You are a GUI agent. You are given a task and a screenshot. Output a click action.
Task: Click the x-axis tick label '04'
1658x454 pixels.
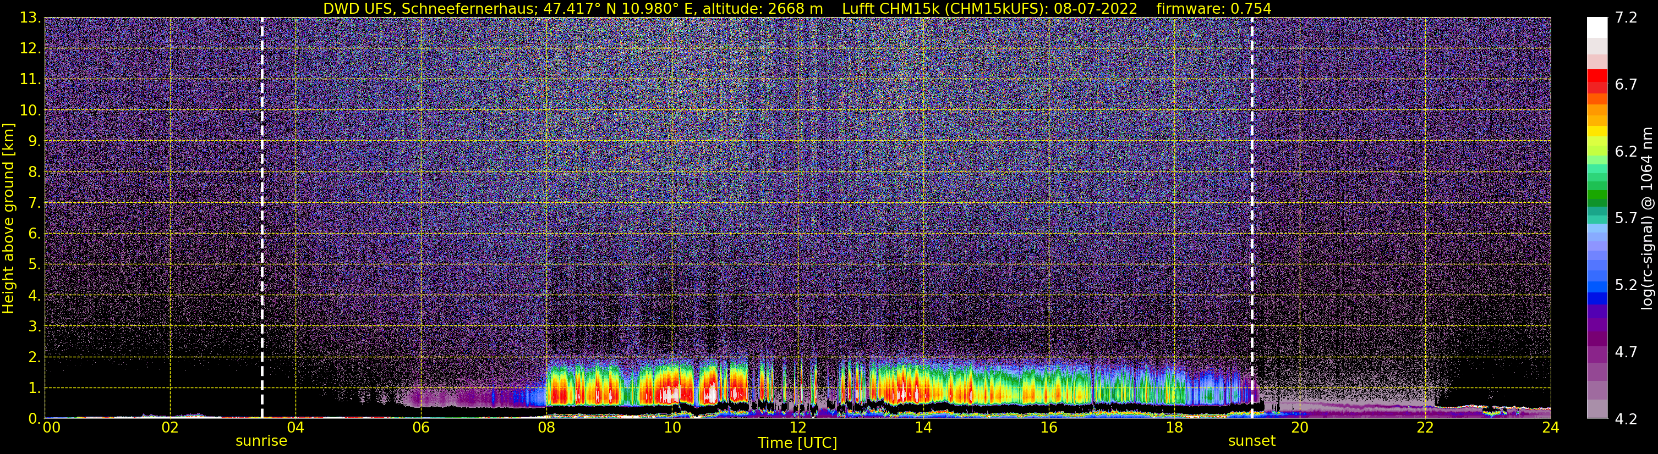tap(296, 428)
